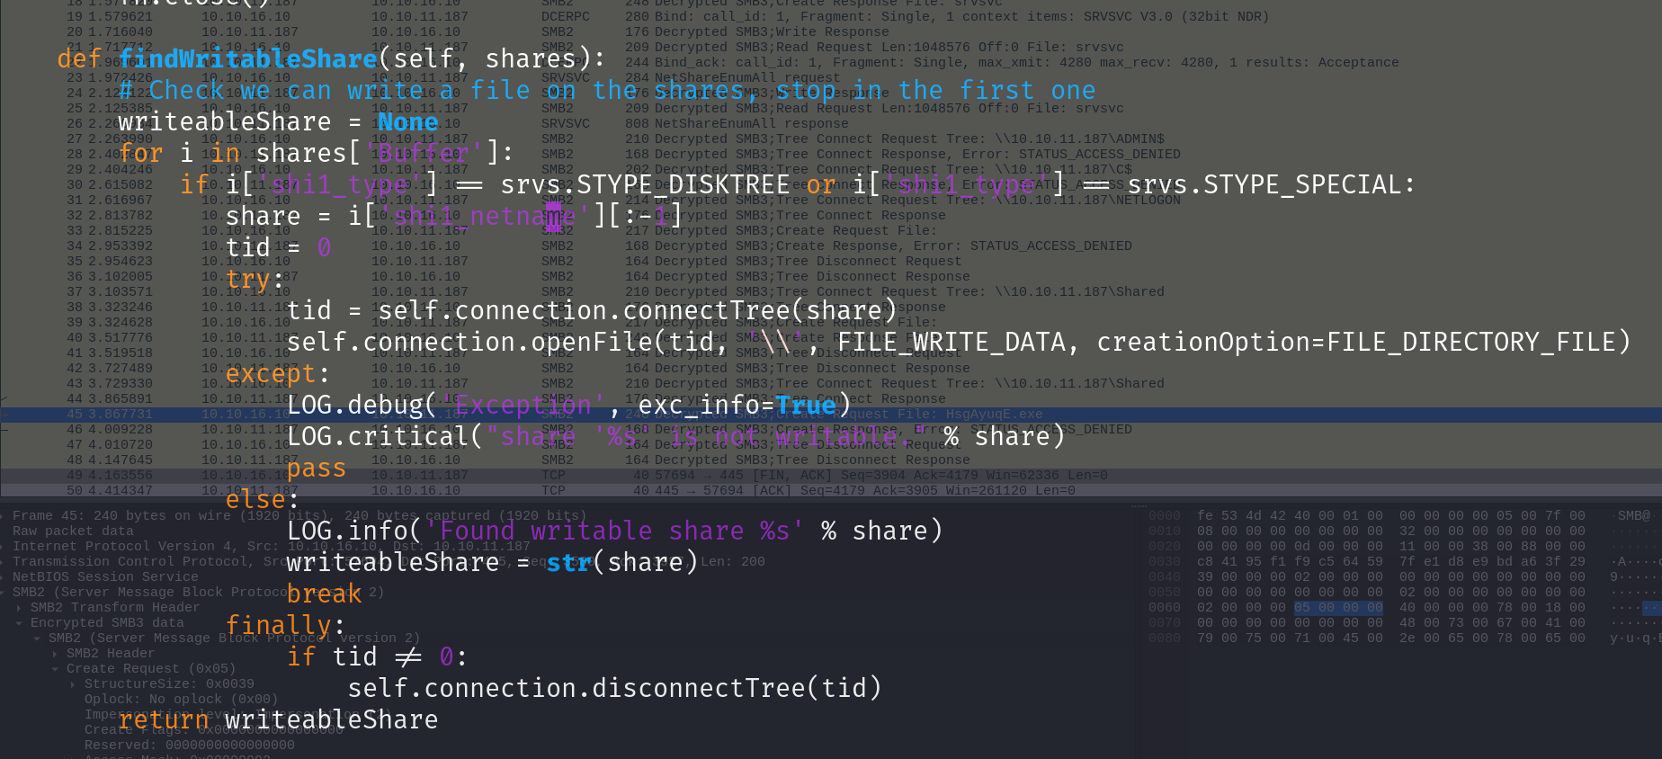This screenshot has height=759, width=1662.
Task: Click the ASCII column text SMB@
Action: (x=1634, y=515)
